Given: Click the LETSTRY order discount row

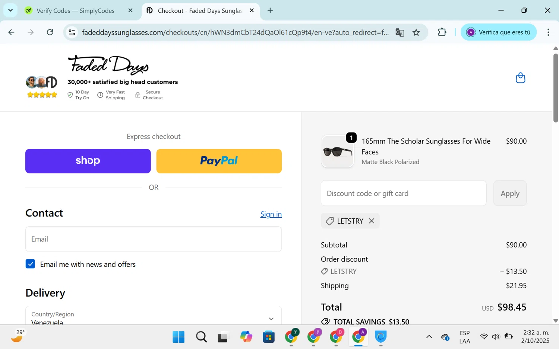Looking at the screenshot, I should click(x=424, y=271).
